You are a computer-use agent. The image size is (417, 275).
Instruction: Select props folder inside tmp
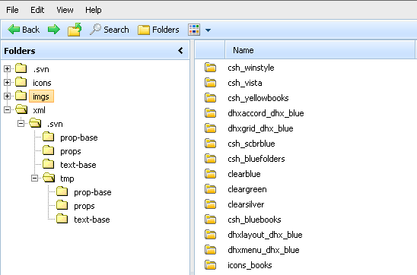pos(84,207)
